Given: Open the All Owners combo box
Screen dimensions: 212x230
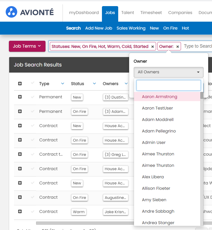Looking at the screenshot, I should pos(169,72).
